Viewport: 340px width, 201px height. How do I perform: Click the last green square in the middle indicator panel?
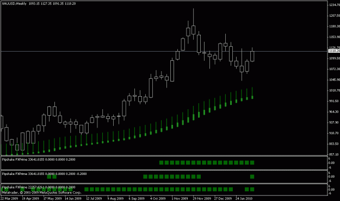point(252,177)
